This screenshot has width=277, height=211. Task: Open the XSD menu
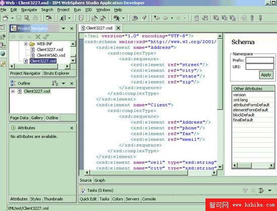point(89,10)
